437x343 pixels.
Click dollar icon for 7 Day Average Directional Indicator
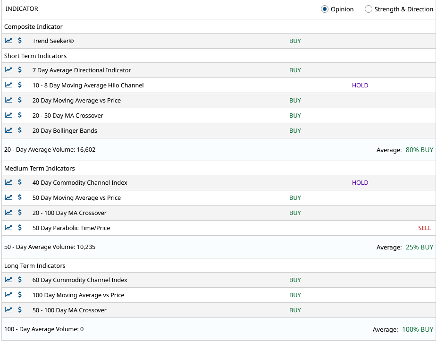(x=20, y=70)
